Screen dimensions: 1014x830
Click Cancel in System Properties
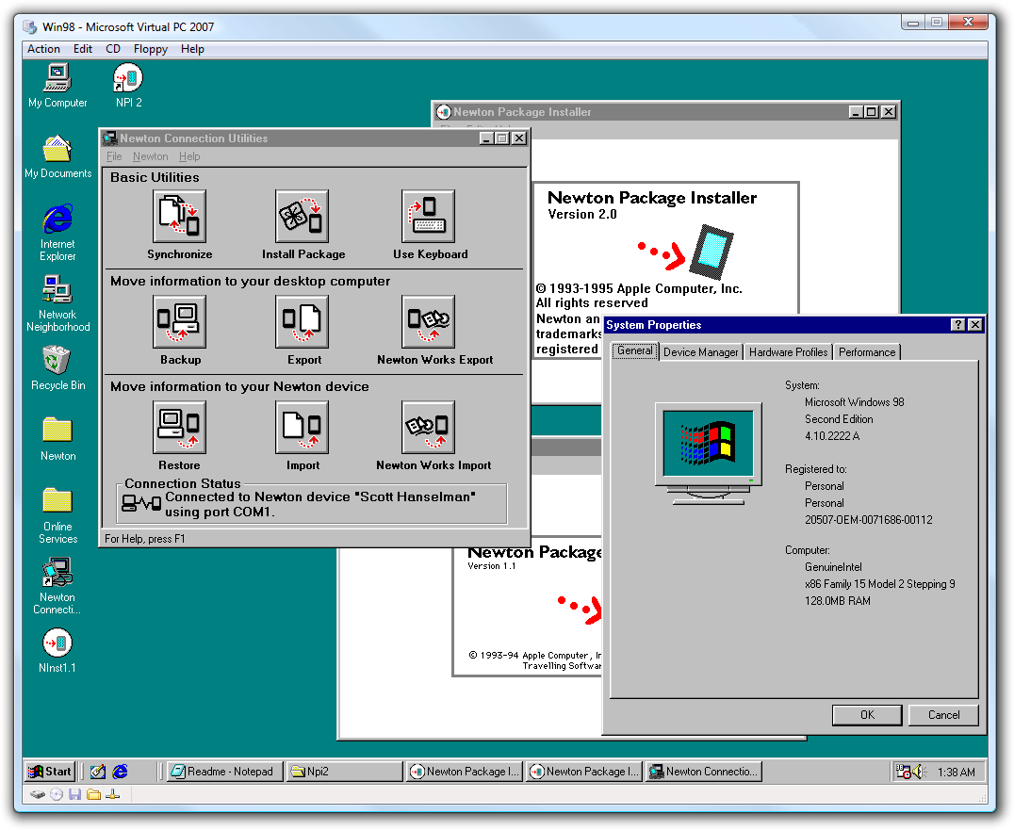943,715
